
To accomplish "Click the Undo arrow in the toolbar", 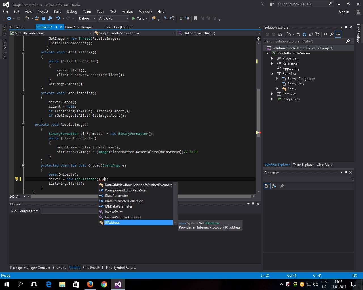I will pos(58,18).
